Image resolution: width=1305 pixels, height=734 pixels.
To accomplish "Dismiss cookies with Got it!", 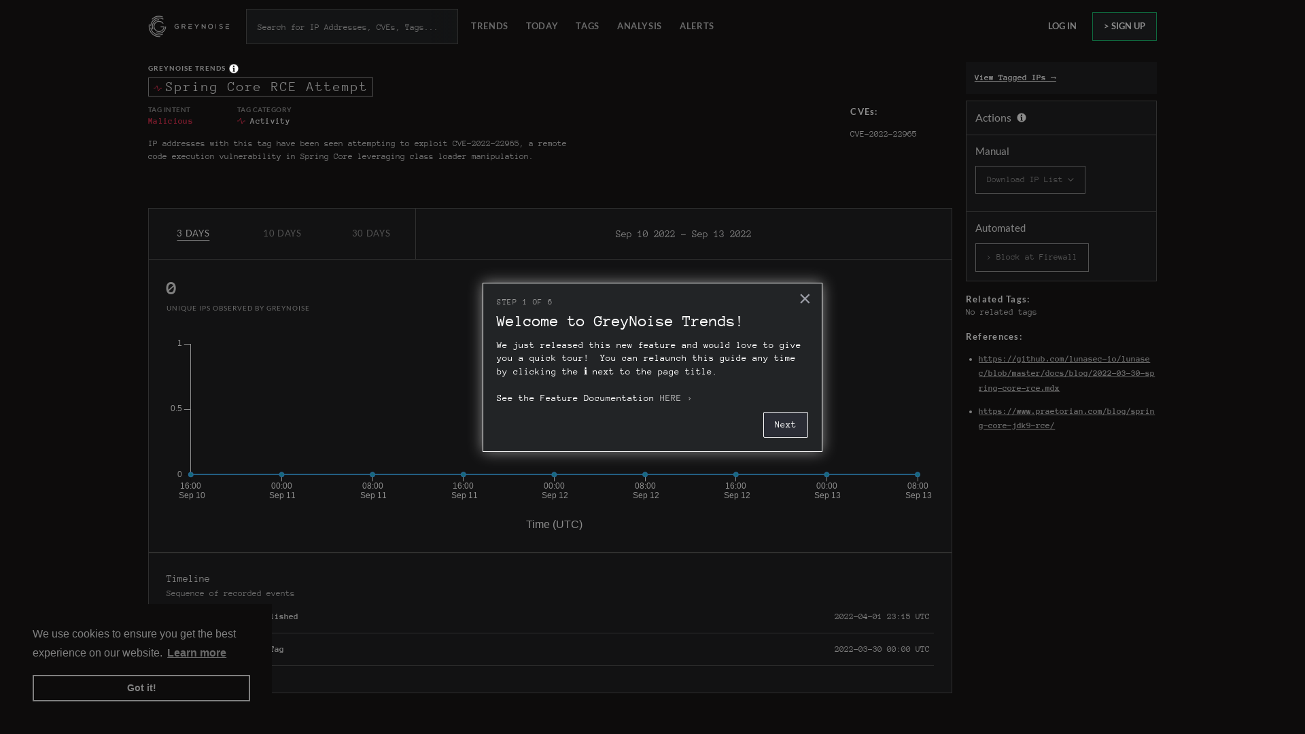I will pyautogui.click(x=141, y=688).
